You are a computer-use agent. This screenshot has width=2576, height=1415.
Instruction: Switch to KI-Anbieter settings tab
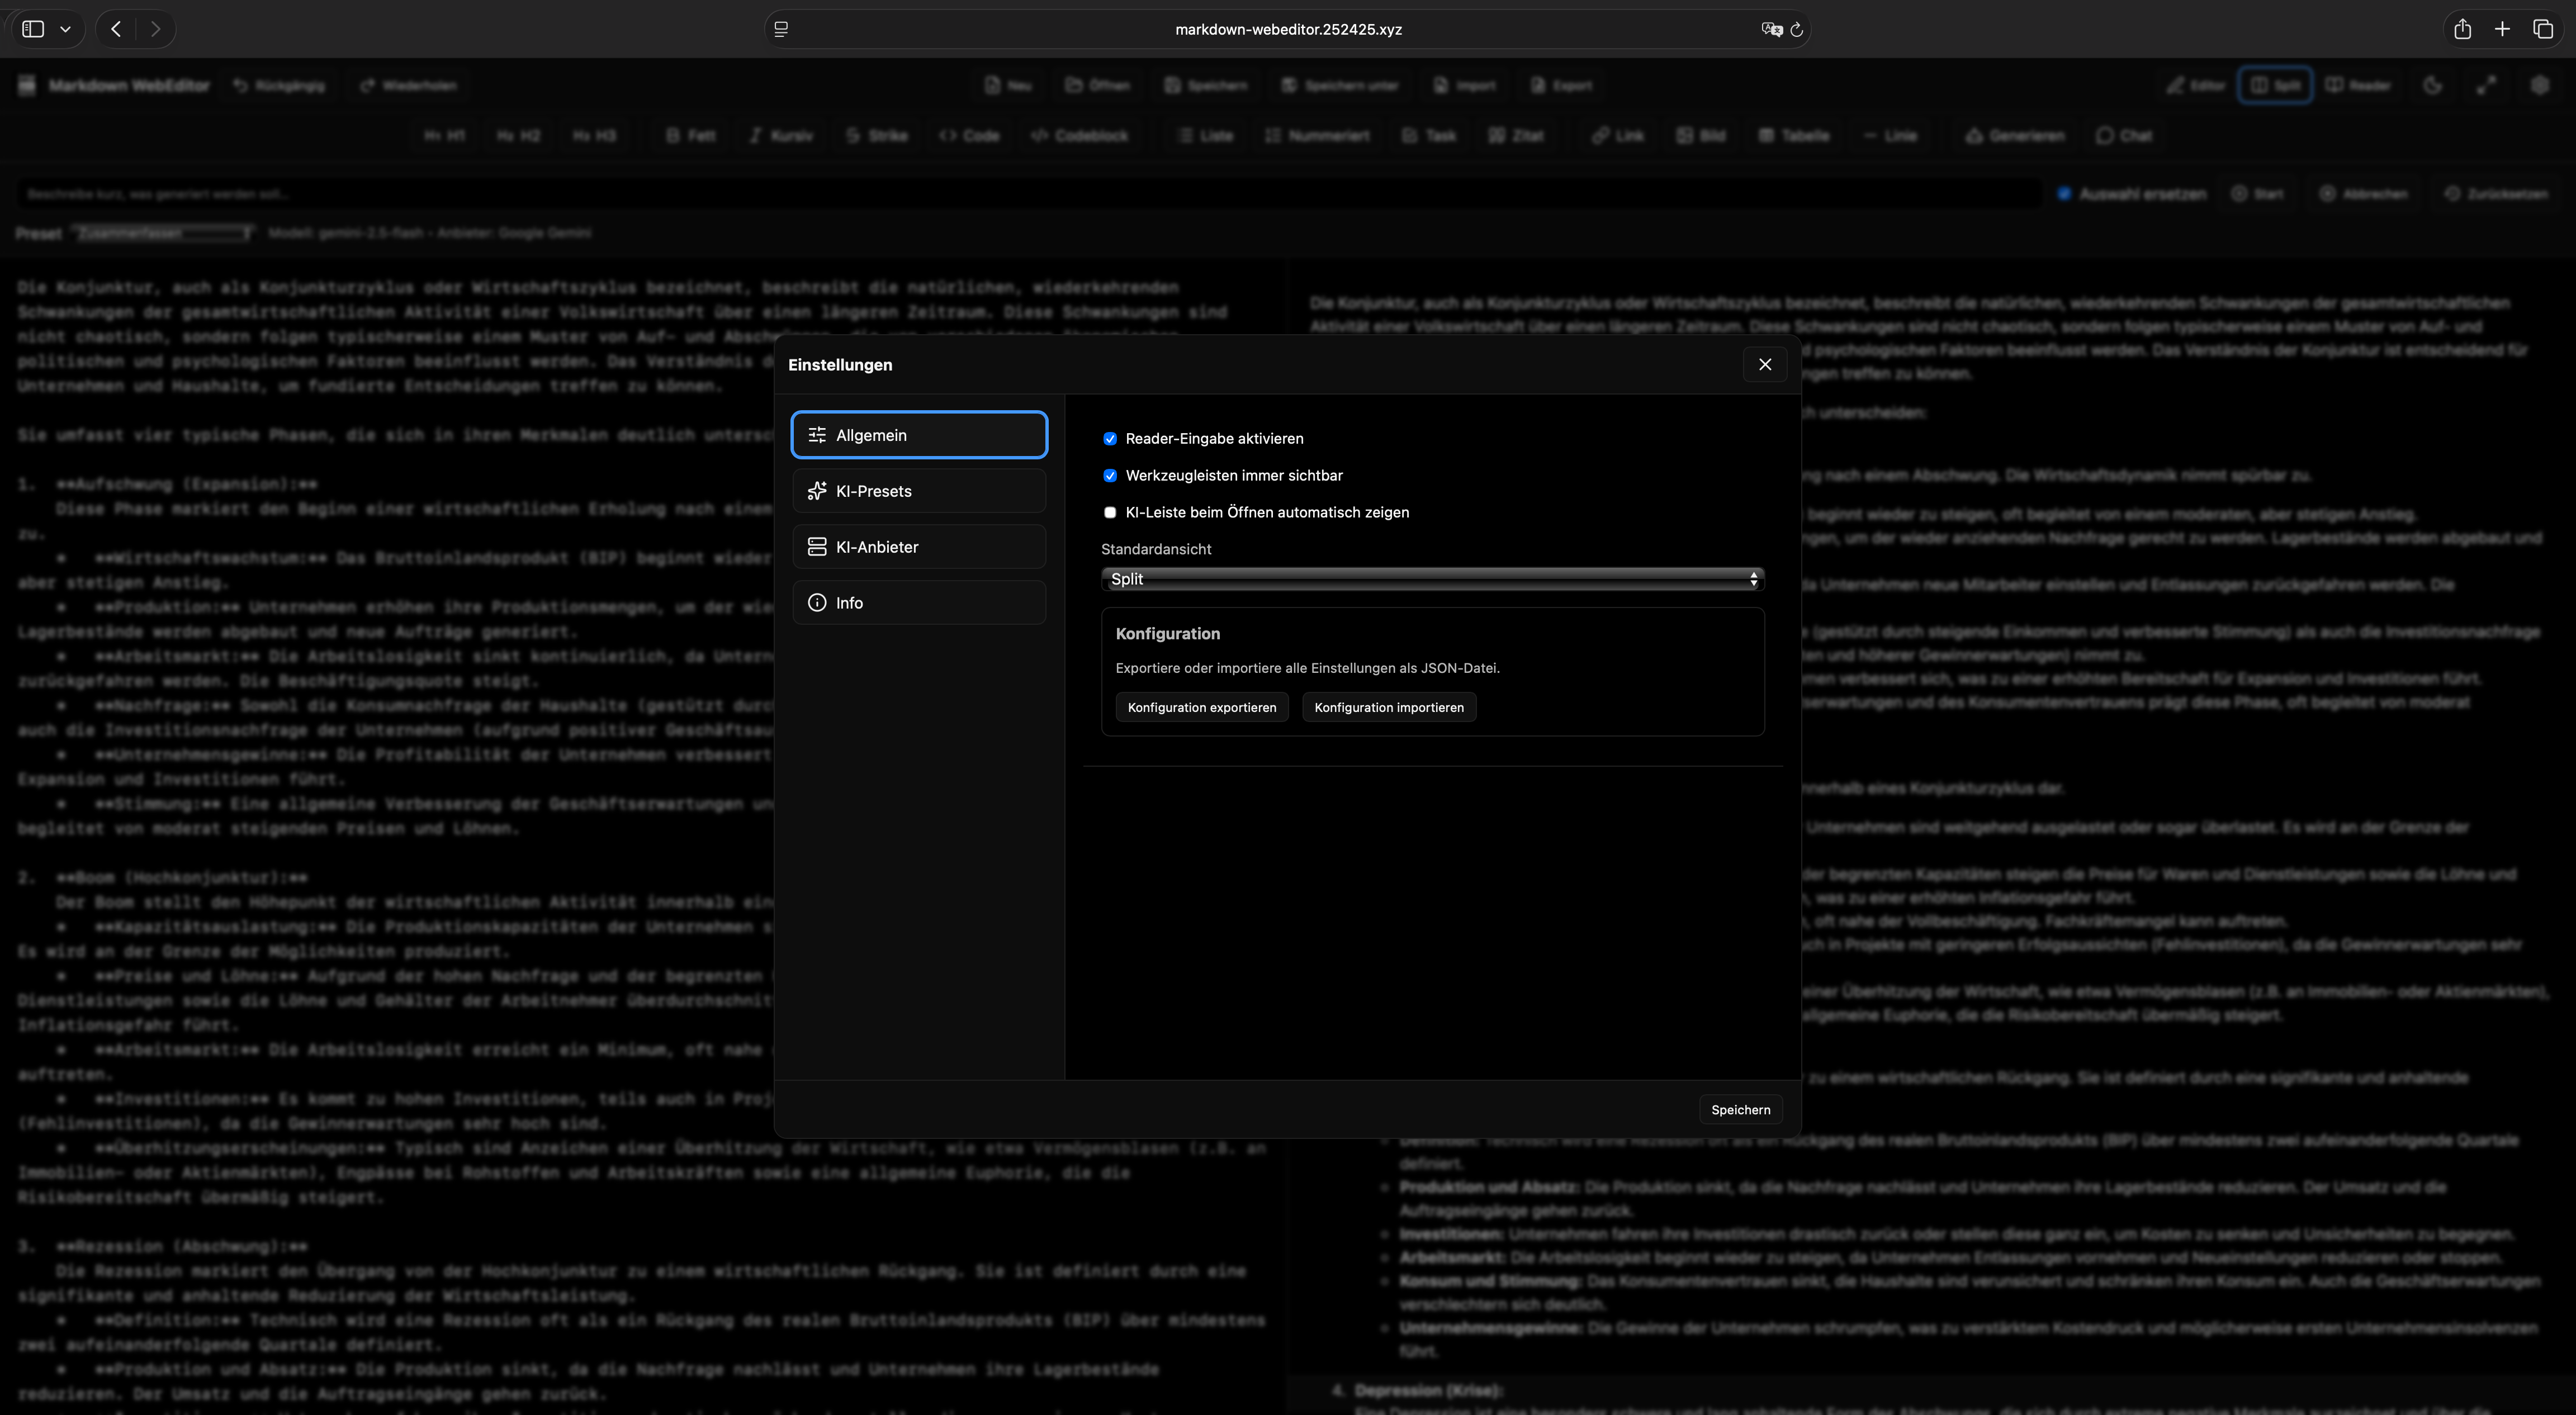click(x=919, y=547)
